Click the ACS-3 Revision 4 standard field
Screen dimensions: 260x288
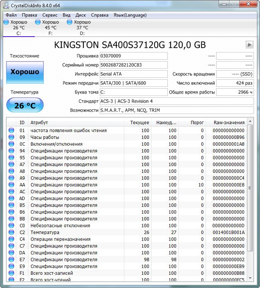tap(177, 101)
